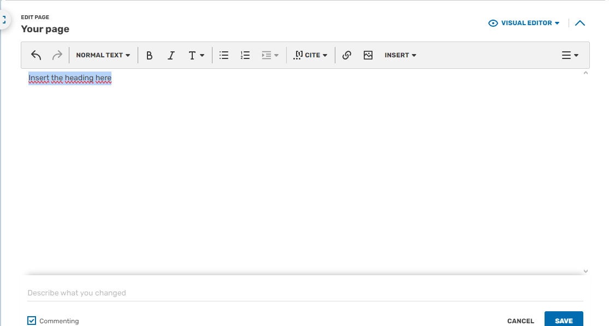Open Normal Text paragraph format dropdown

coord(103,55)
